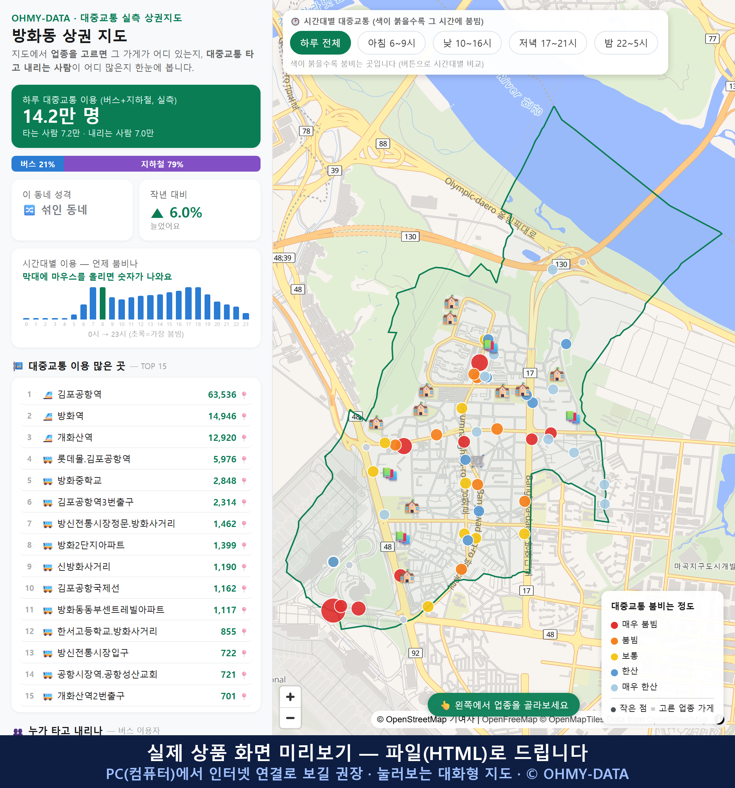735x788 pixels.
Task: Click the 버스 21% blue bar segment
Action: (38, 164)
